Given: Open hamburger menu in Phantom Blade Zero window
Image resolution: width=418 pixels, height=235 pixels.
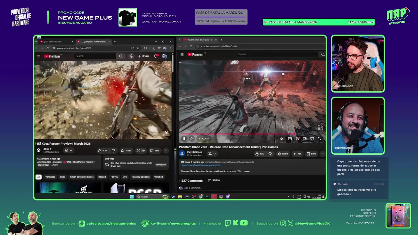Looking at the screenshot, I should 182,55.
